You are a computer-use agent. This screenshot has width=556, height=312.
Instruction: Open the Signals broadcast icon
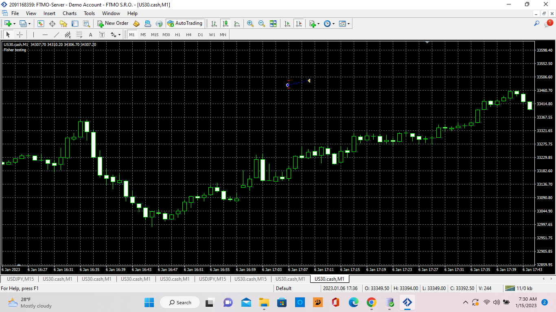(159, 24)
